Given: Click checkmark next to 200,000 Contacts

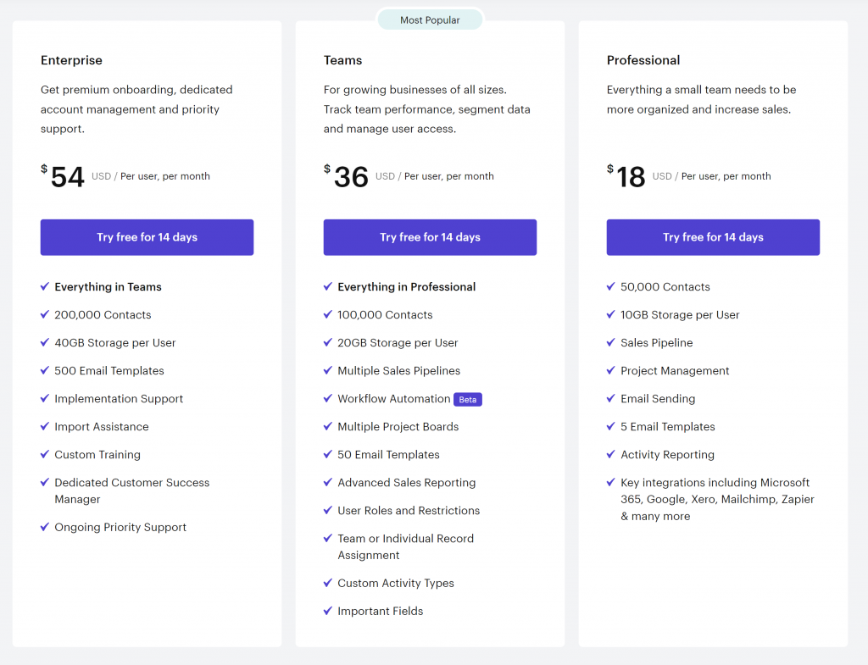Looking at the screenshot, I should (45, 314).
